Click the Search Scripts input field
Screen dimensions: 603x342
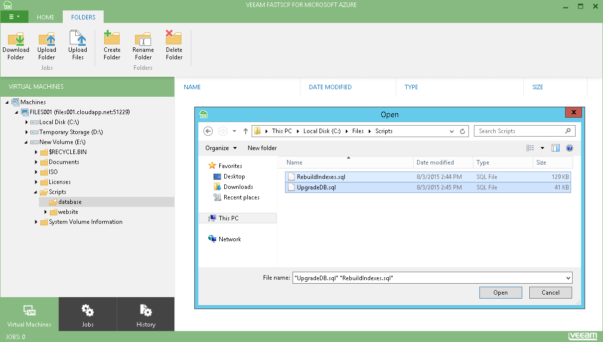[x=520, y=131]
